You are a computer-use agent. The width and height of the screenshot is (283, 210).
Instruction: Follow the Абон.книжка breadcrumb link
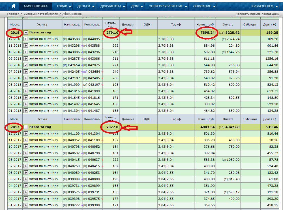(x=72, y=14)
